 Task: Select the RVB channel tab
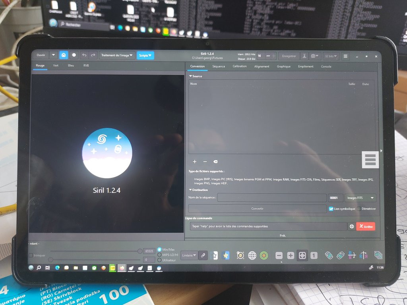tap(86, 66)
